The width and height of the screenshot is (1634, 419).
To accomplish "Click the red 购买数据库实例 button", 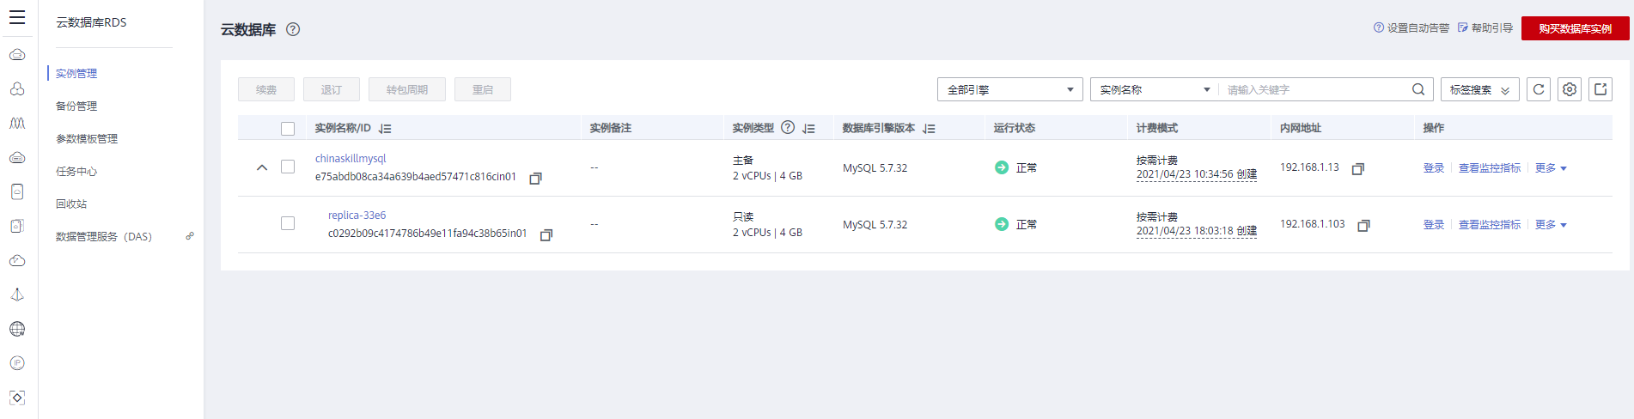I will (1575, 28).
